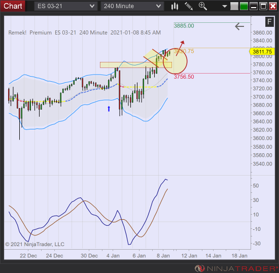Viewport: 279px width, 273px height.
Task: Select the red circle drawing object
Action: 175,61
